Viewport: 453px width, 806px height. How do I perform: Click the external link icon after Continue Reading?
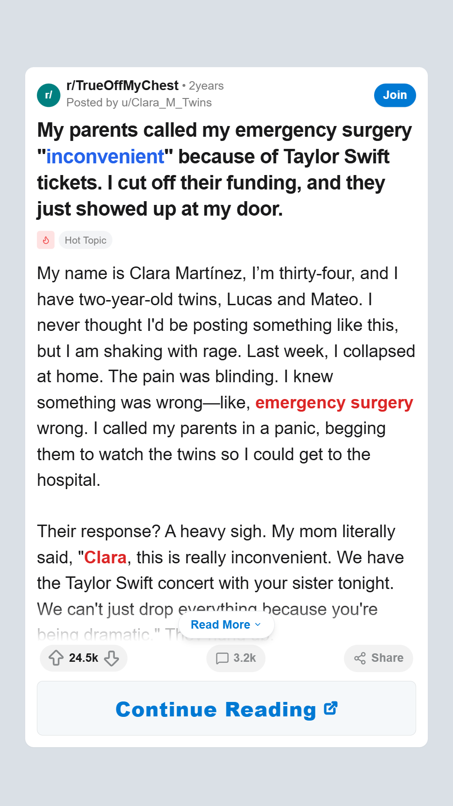pos(331,708)
